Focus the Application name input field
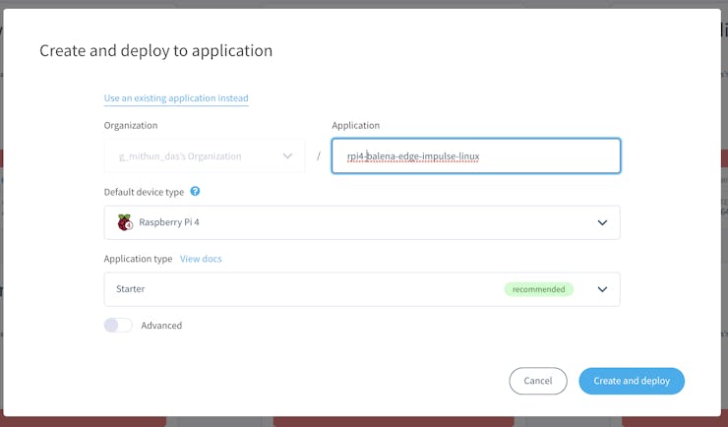Screen dimensions: 728x427 pyautogui.click(x=476, y=155)
